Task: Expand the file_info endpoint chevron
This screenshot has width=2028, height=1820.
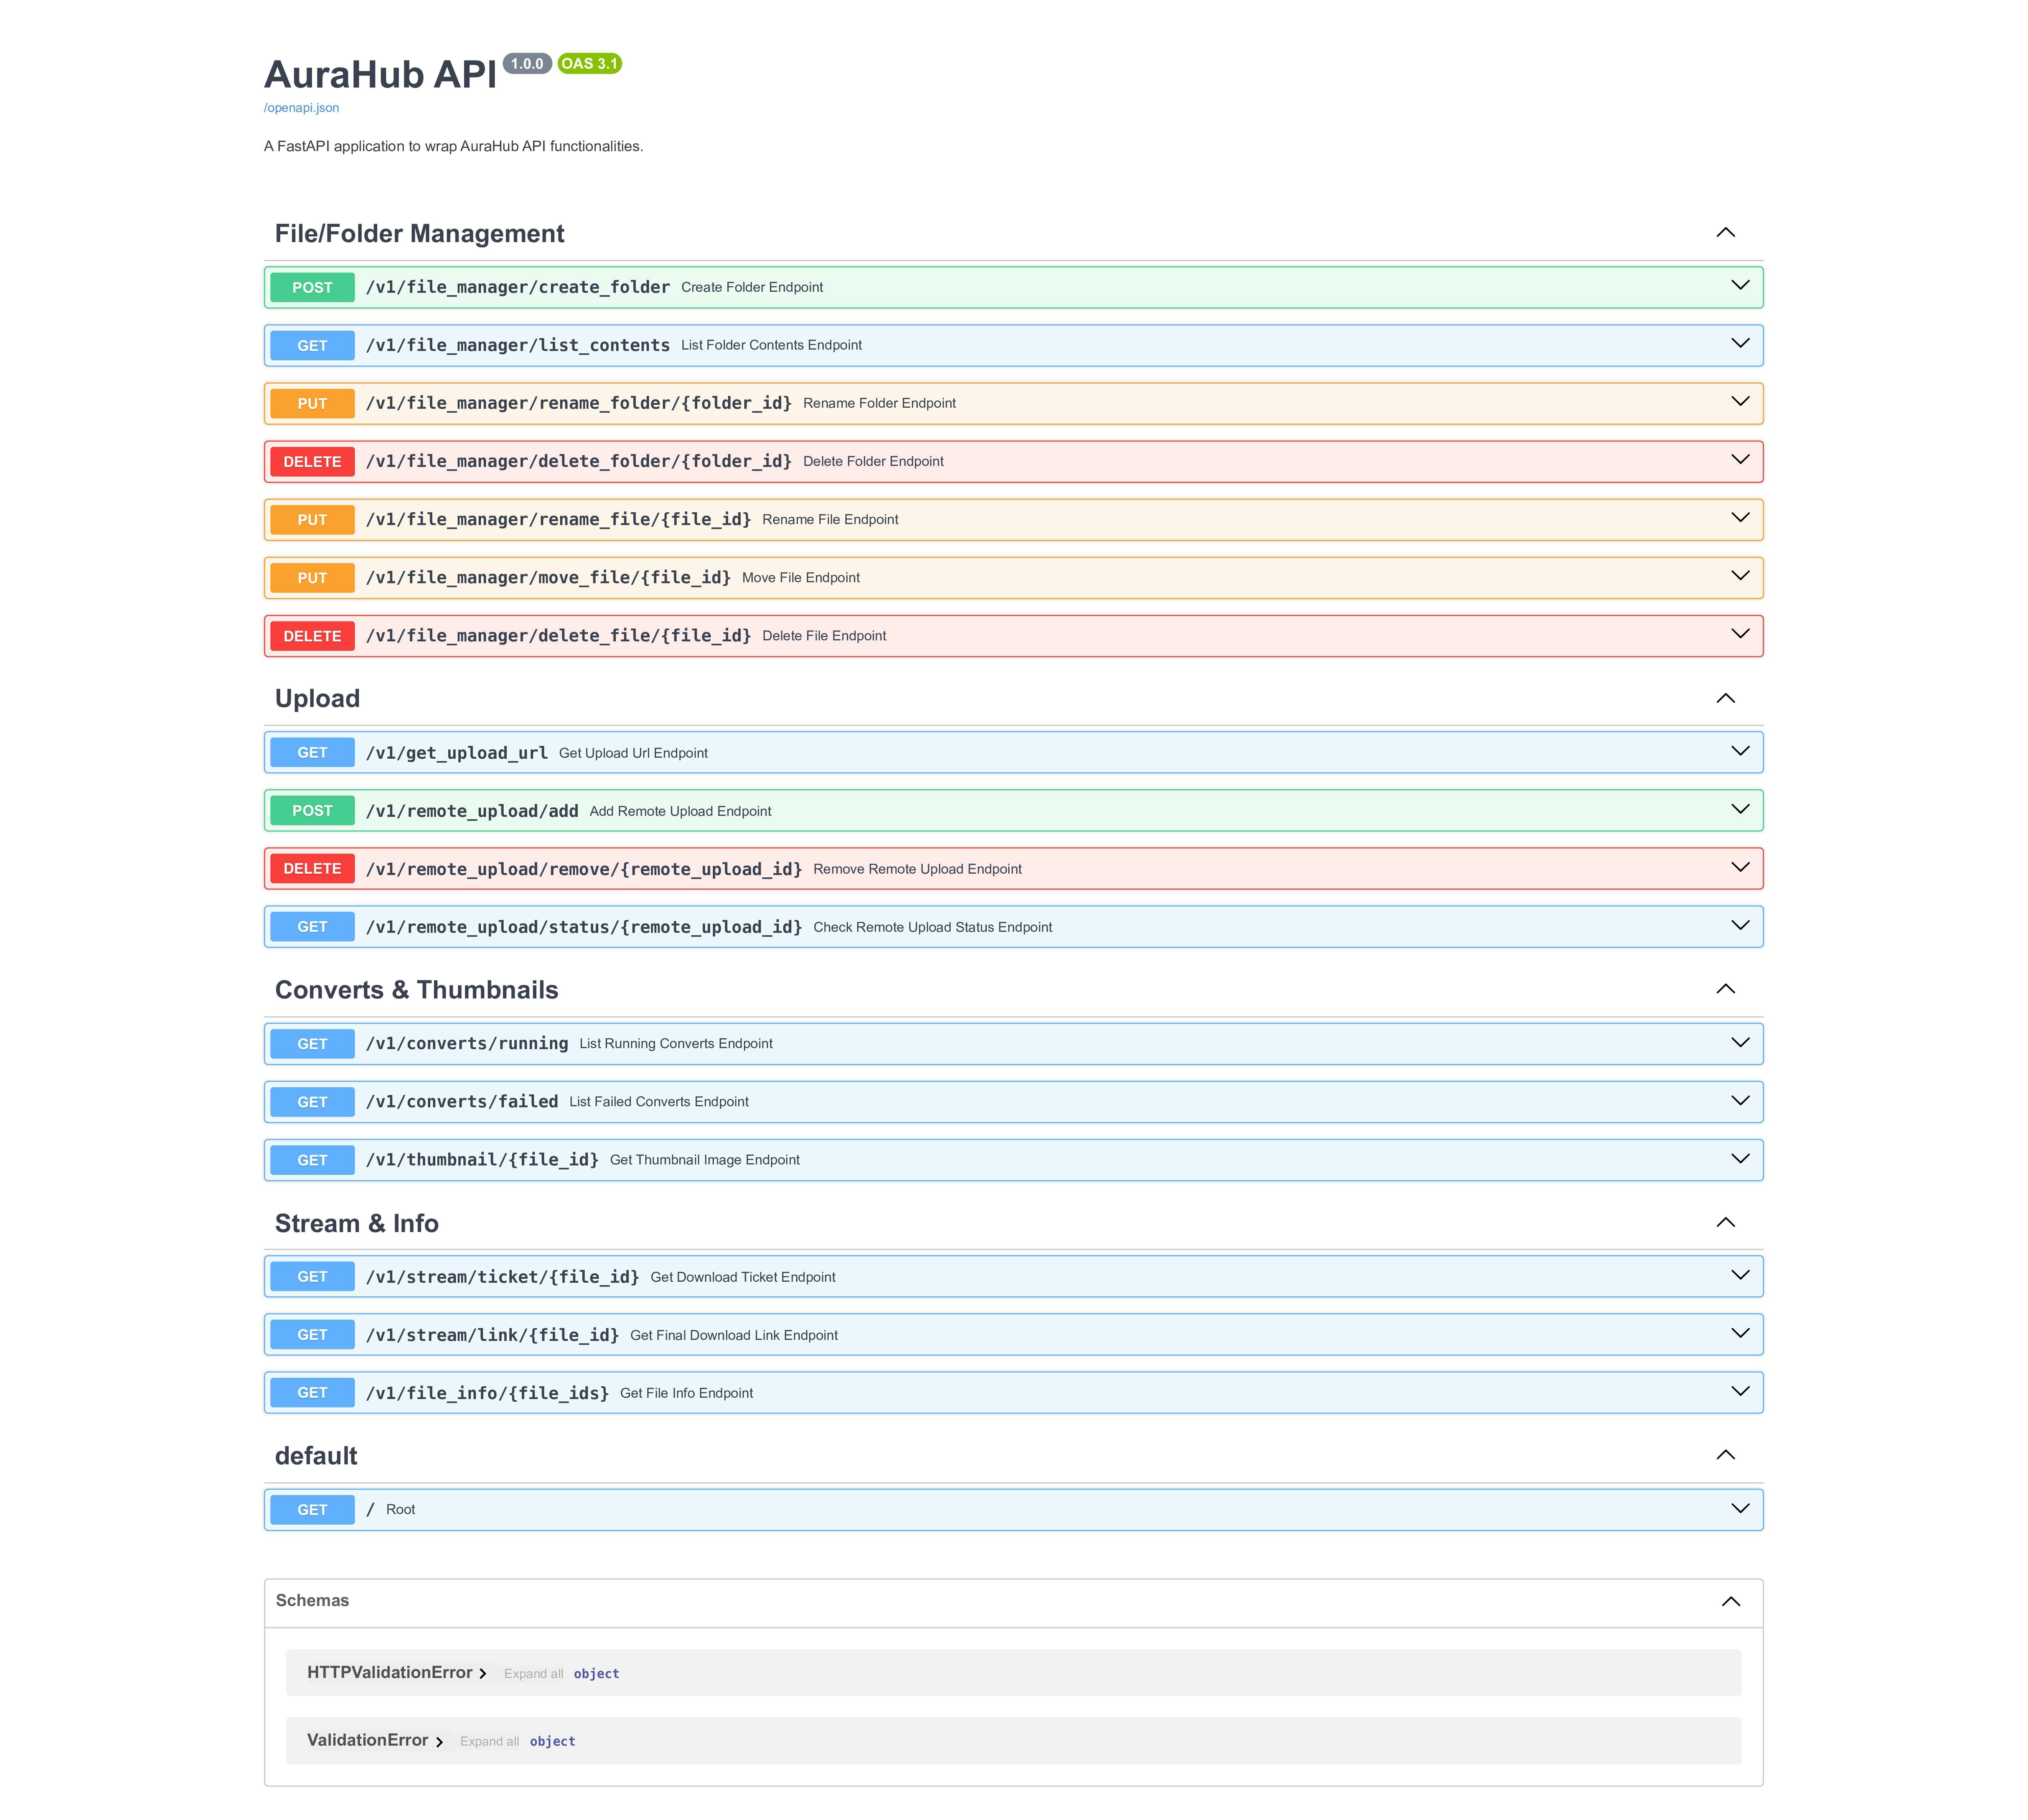Action: click(1740, 1391)
